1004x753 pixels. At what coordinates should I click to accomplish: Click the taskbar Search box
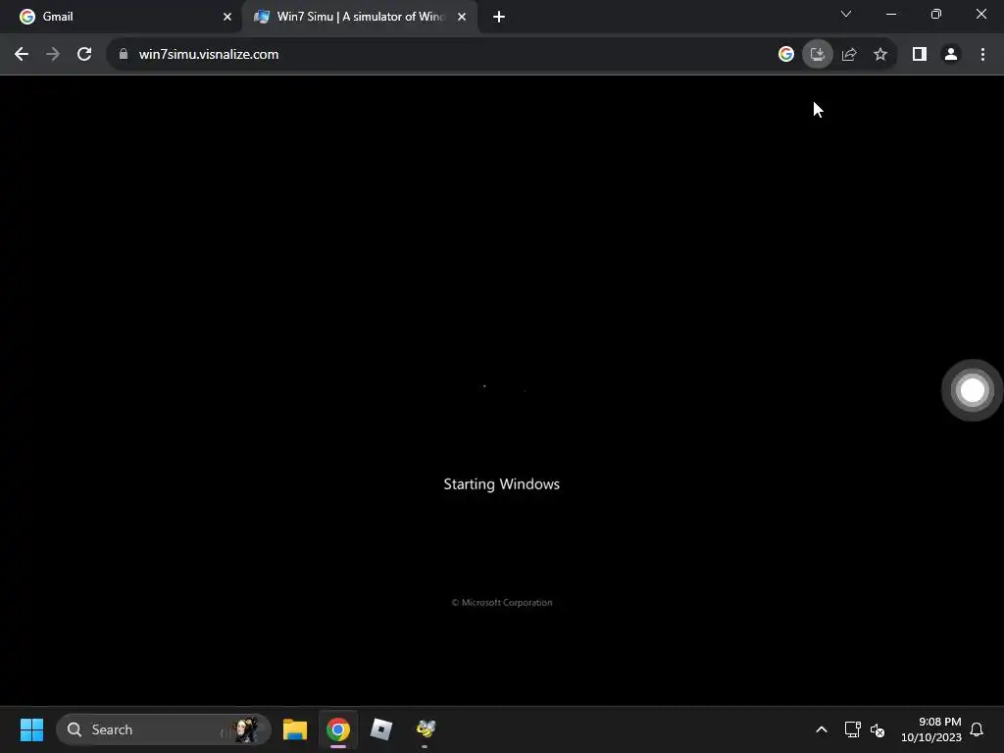[x=164, y=729]
